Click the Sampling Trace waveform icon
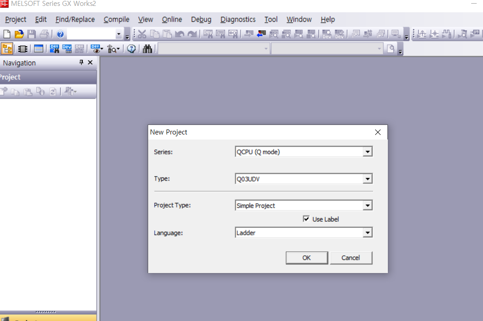Image resolution: width=483 pixels, height=321 pixels. [447, 34]
